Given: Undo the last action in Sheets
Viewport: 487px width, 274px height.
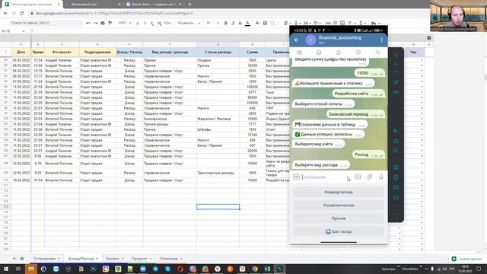Looking at the screenshot, I should tap(88, 23).
